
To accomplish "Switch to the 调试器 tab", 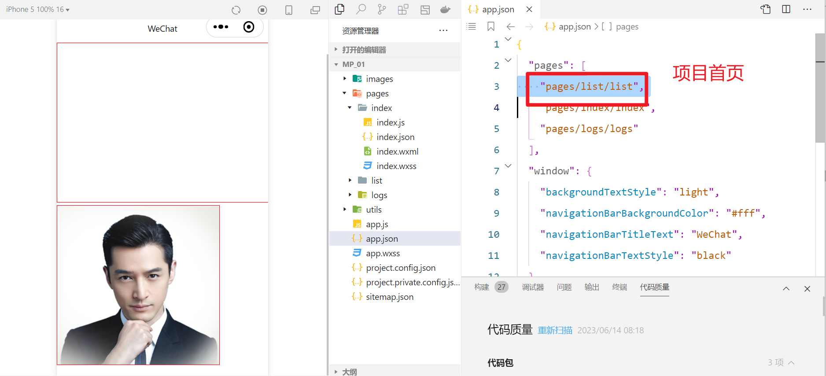I will 533,288.
